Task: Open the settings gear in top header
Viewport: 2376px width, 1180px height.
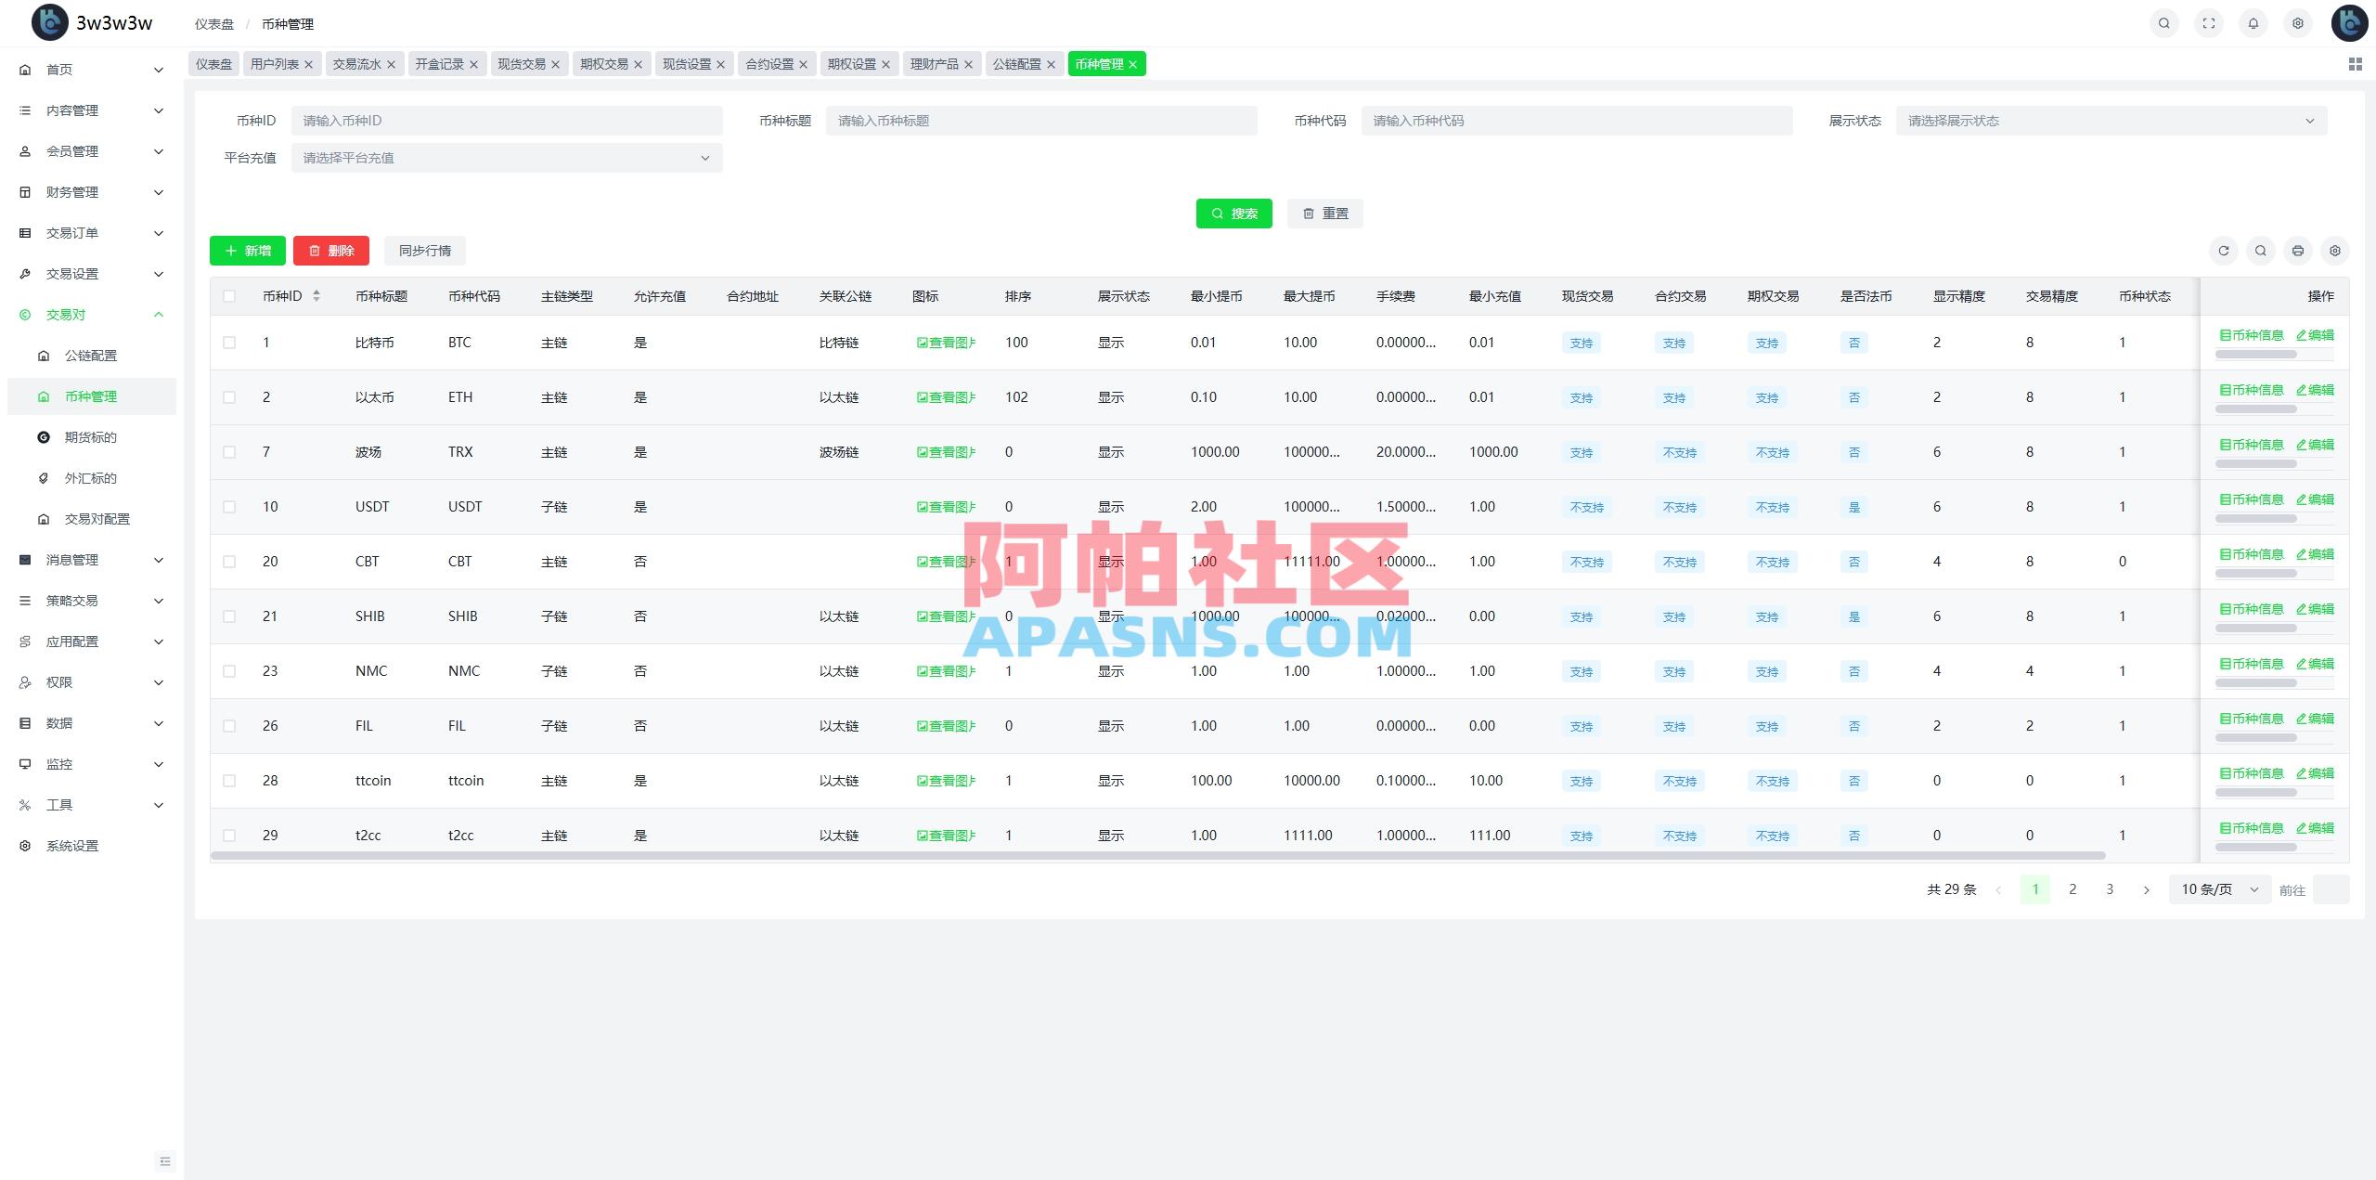Action: click(x=2297, y=22)
